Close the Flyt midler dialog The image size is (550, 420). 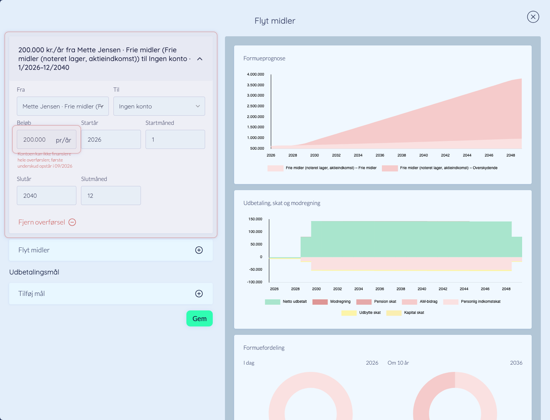tap(533, 17)
